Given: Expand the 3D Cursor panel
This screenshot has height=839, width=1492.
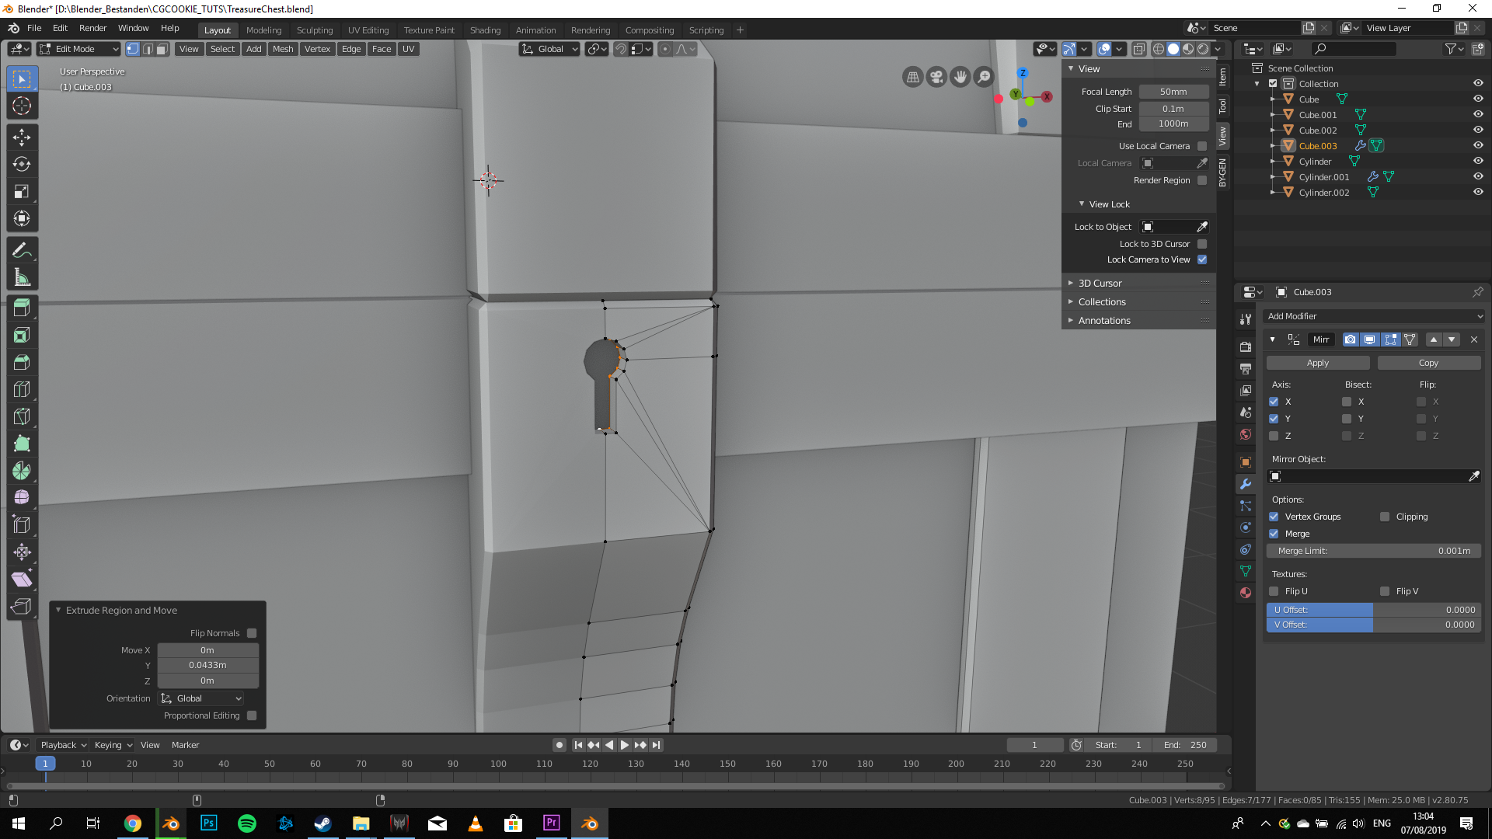Looking at the screenshot, I should [1100, 284].
